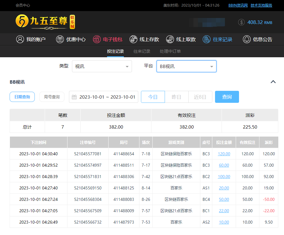Open 线上取款 withdrawal icon
The width and height of the screenshot is (284, 235).
pyautogui.click(x=170, y=39)
